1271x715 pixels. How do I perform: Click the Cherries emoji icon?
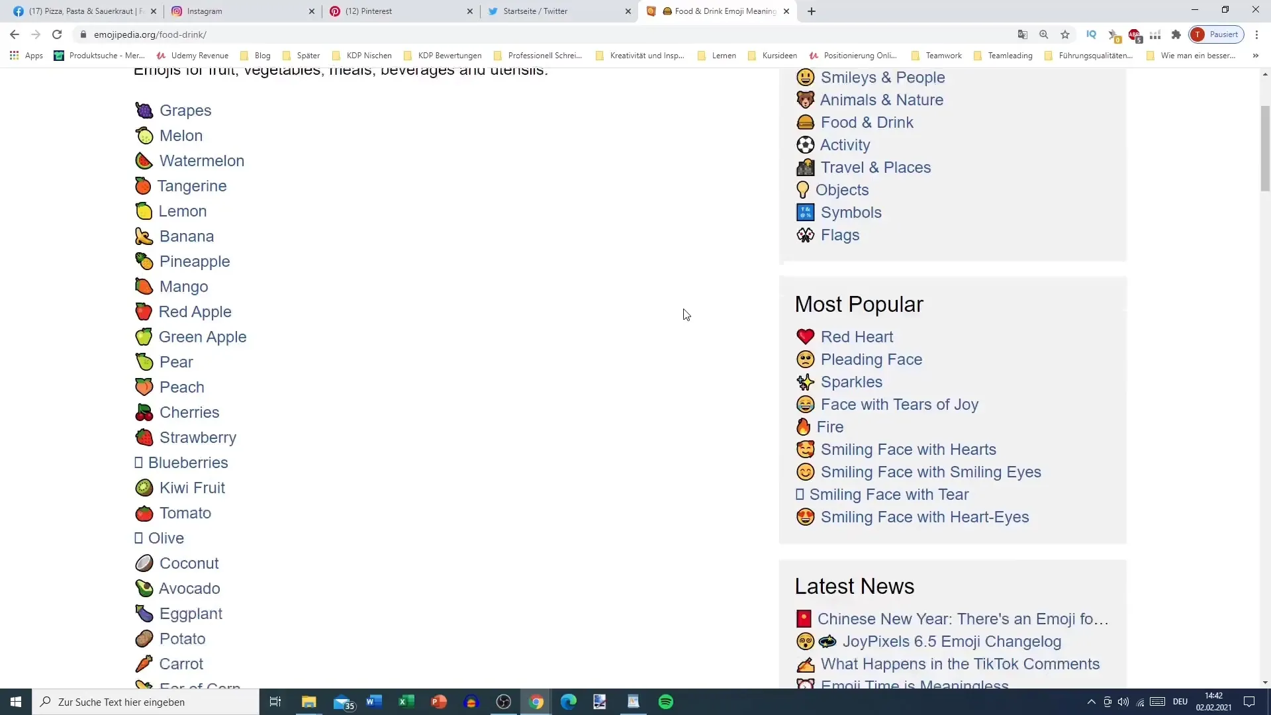144,412
